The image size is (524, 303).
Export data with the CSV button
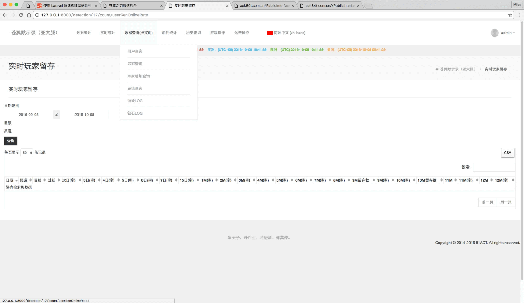(507, 153)
